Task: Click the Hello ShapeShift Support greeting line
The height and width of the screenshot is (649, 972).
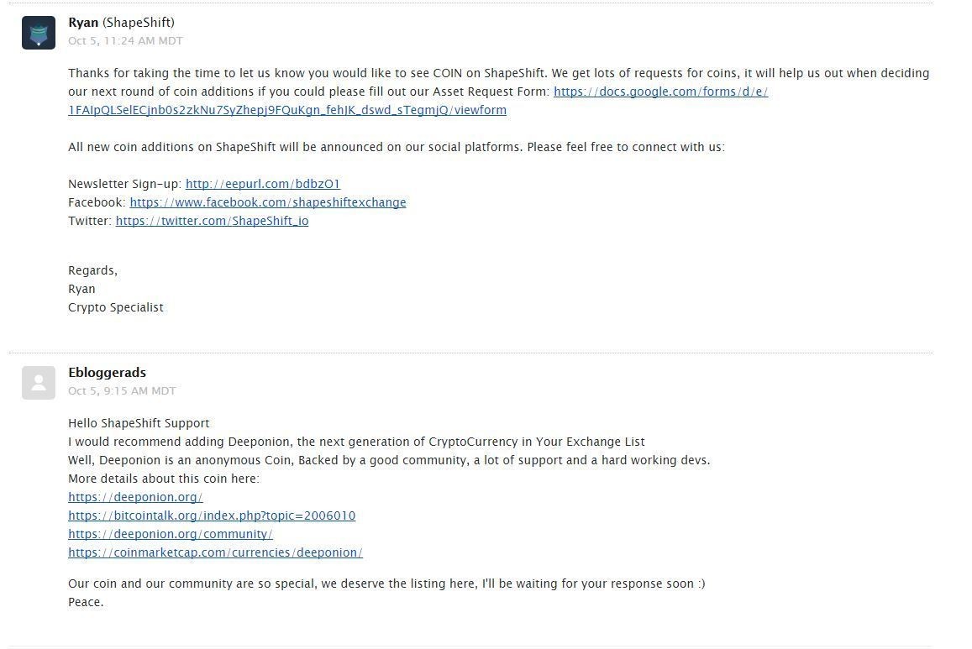Action: pos(139,423)
